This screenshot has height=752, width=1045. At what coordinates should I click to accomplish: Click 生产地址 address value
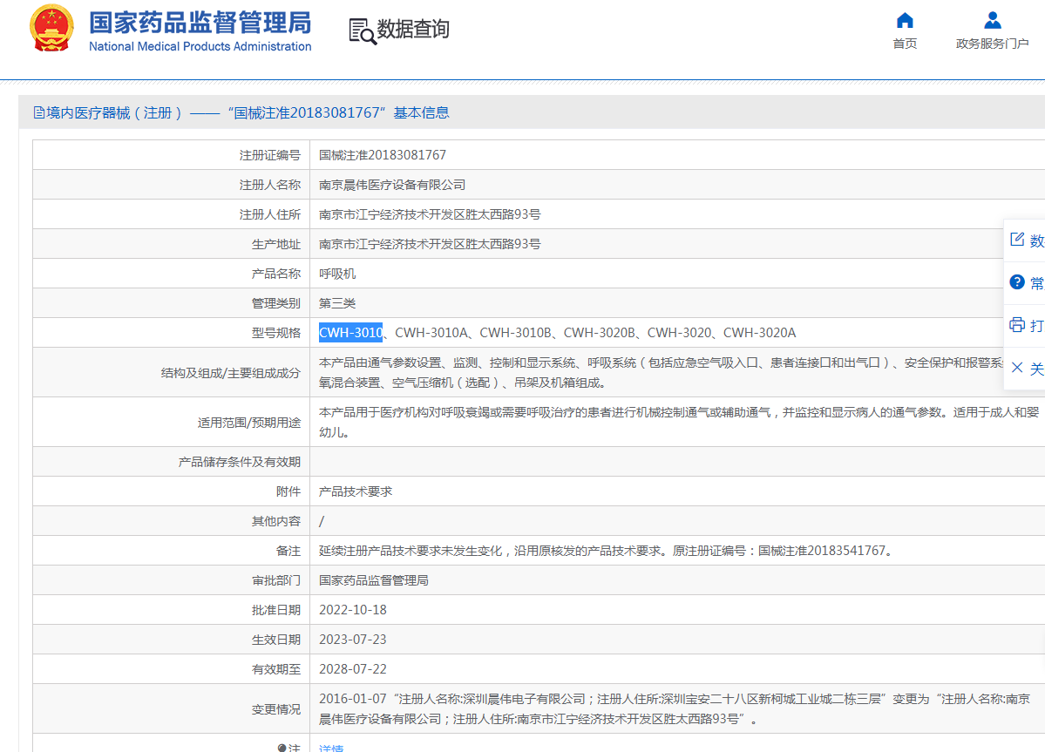(x=430, y=244)
